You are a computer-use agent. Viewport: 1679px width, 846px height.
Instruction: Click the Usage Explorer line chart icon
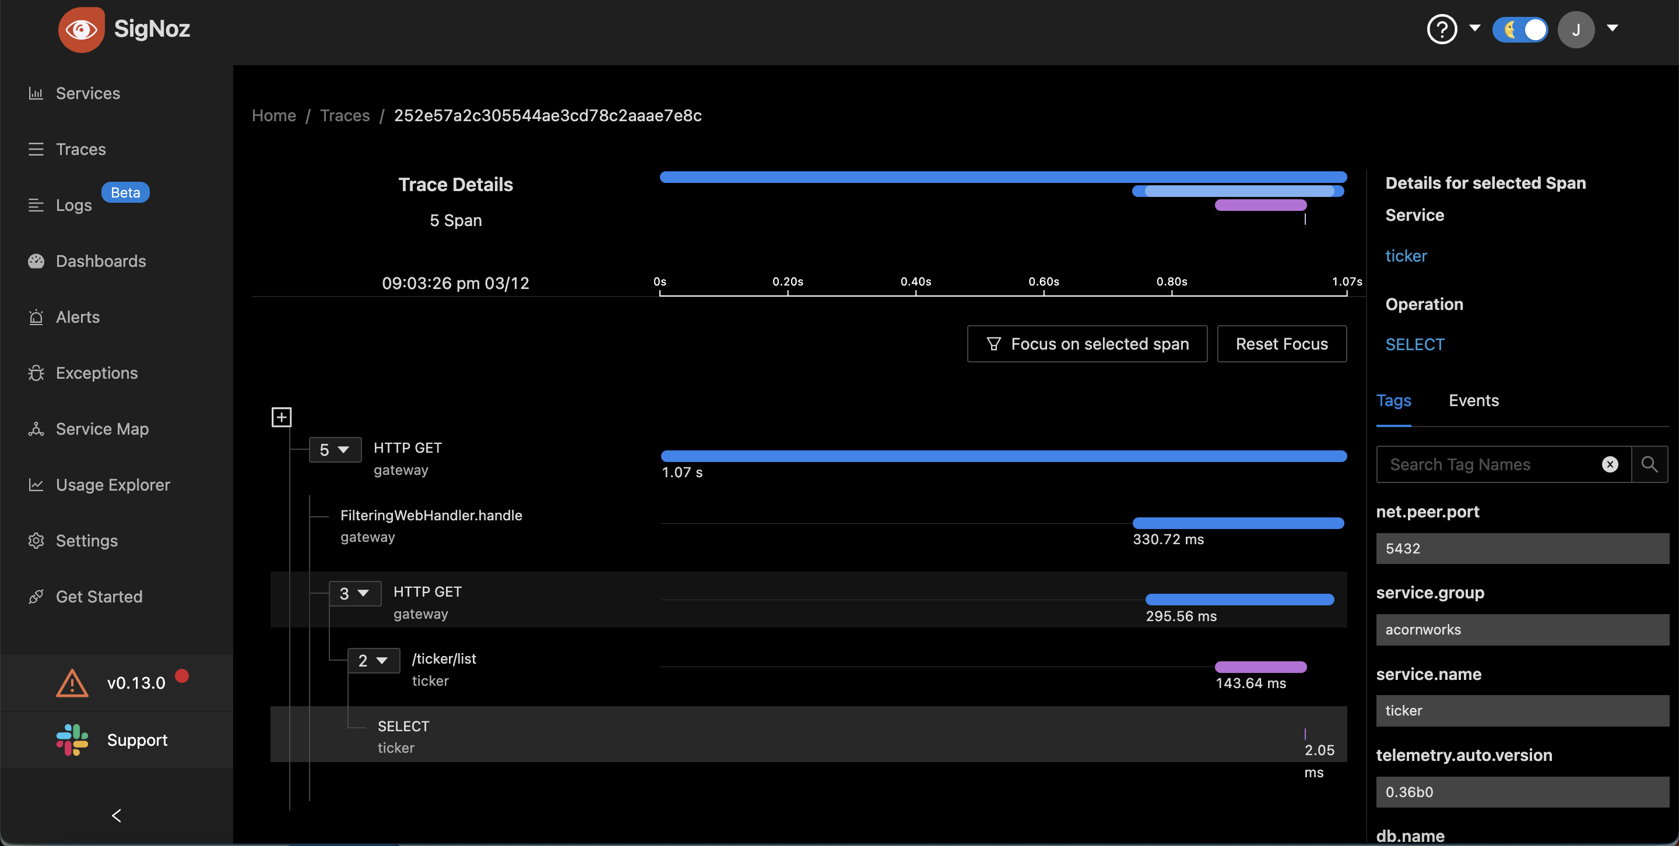(36, 485)
